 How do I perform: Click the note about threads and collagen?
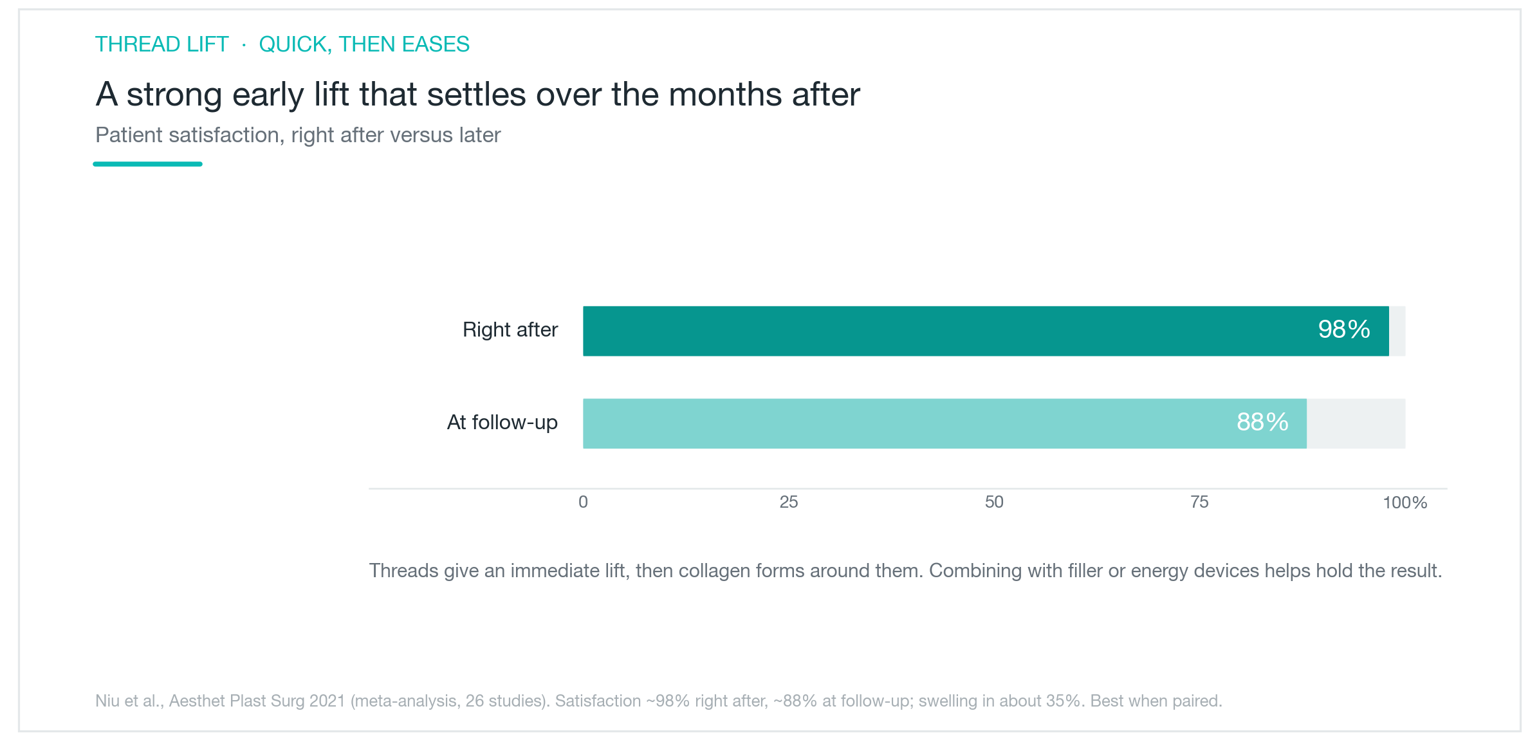tap(905, 571)
